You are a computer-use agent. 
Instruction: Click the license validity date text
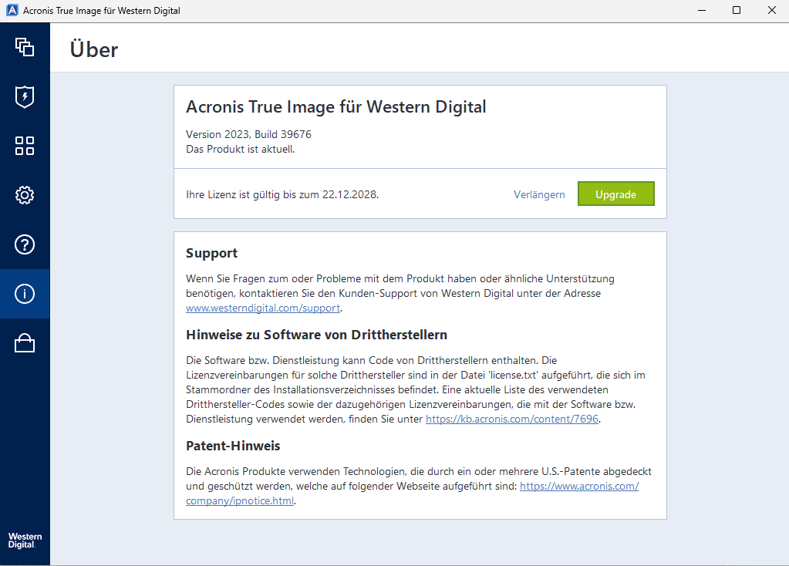coord(282,194)
